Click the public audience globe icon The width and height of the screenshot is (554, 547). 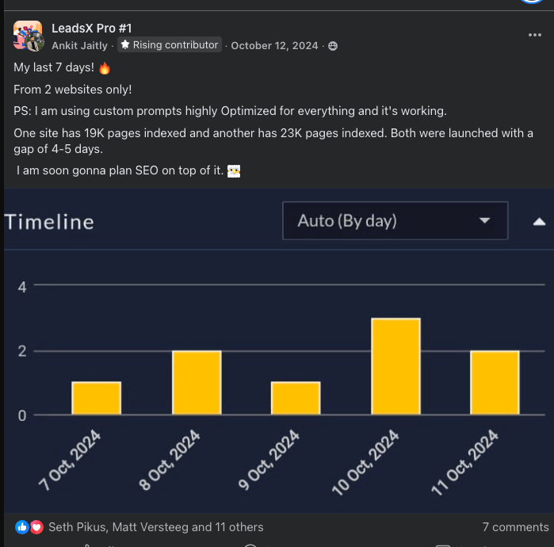pyautogui.click(x=333, y=46)
